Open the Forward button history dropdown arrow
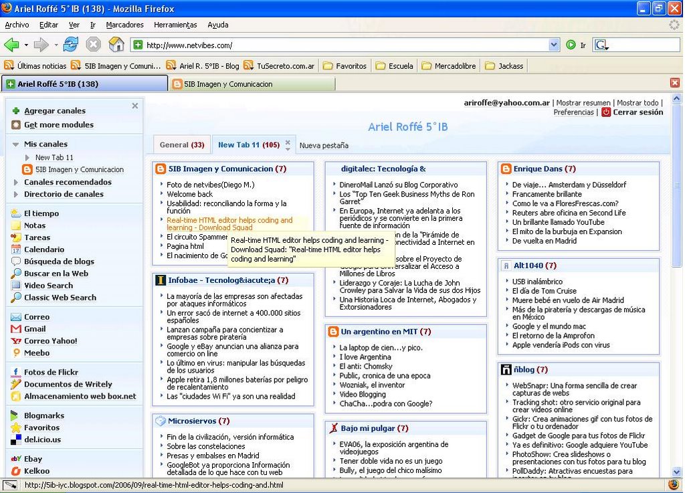685x493 pixels. [56, 45]
